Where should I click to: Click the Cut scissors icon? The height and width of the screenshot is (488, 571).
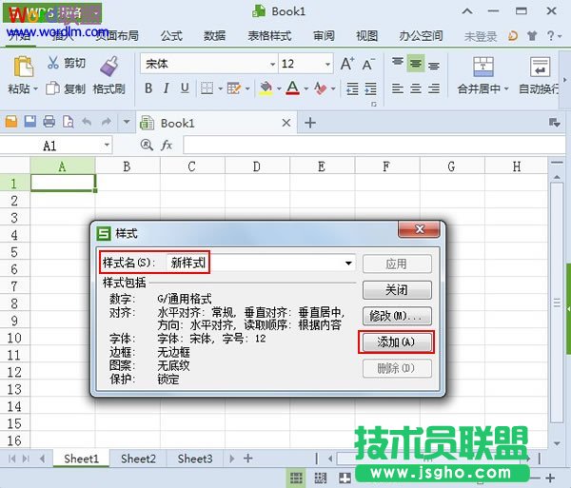pyautogui.click(x=53, y=63)
